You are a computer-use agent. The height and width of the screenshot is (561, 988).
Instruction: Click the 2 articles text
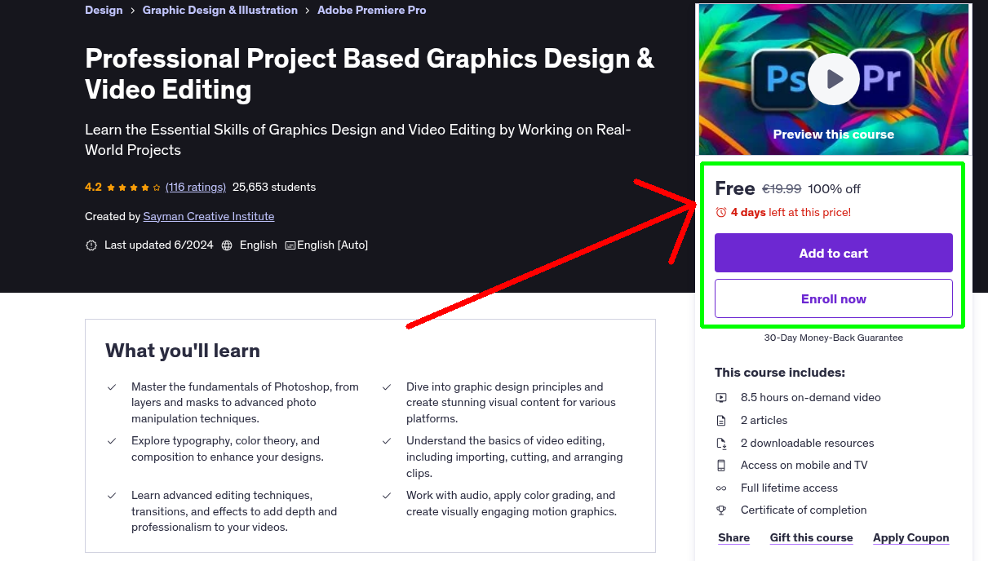(764, 421)
